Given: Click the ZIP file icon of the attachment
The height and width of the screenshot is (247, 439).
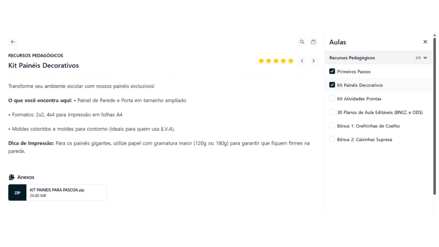Looking at the screenshot, I should 17,193.
